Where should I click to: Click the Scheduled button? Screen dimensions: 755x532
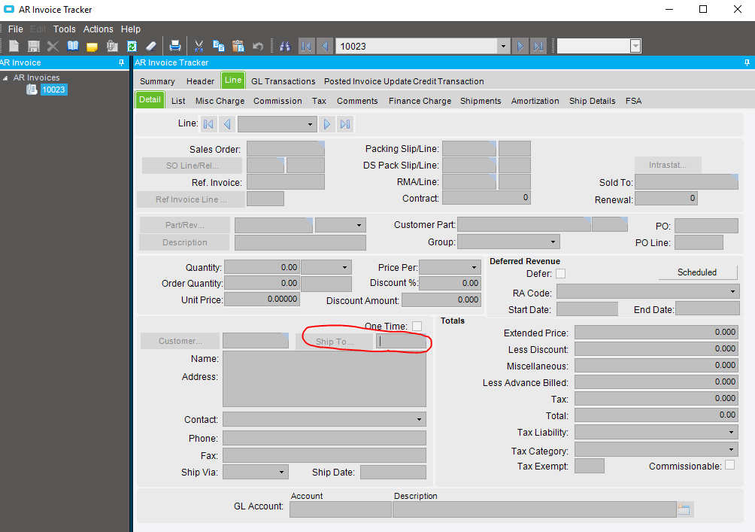click(x=697, y=272)
